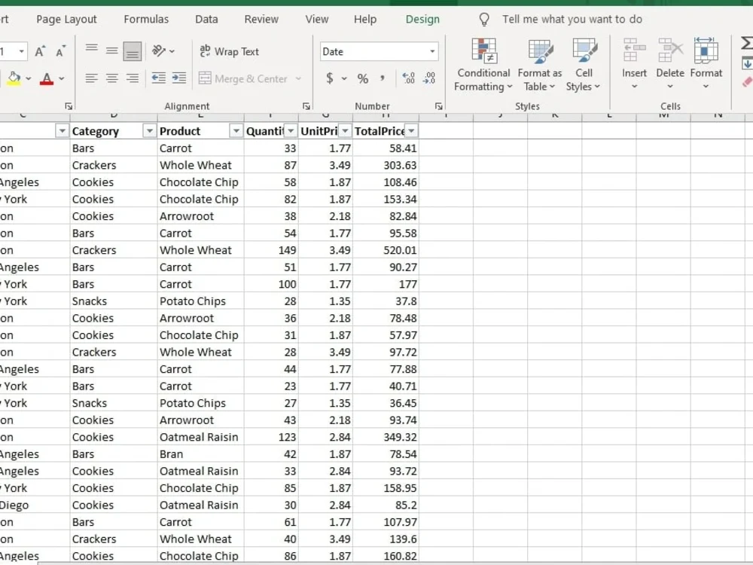Viewport: 753px width, 565px height.
Task: Click Increase Font Size icon
Action: click(x=40, y=51)
